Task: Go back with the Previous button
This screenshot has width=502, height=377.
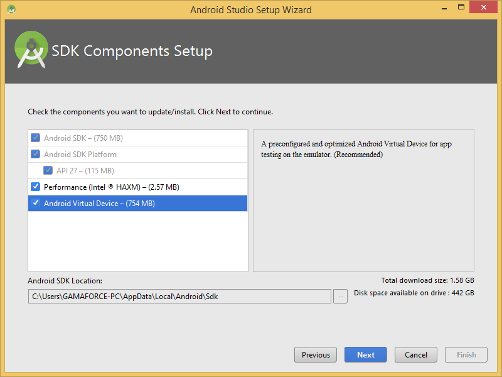Action: tap(316, 354)
